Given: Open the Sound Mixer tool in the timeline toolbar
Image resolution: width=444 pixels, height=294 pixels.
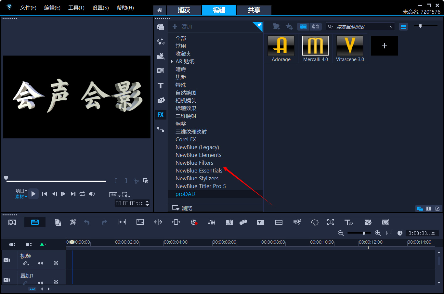Looking at the screenshot, I should (211, 222).
